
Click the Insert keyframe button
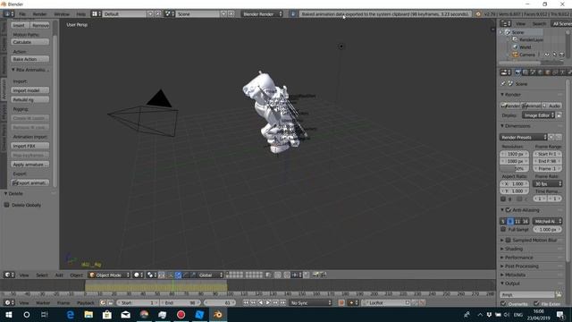[20, 25]
